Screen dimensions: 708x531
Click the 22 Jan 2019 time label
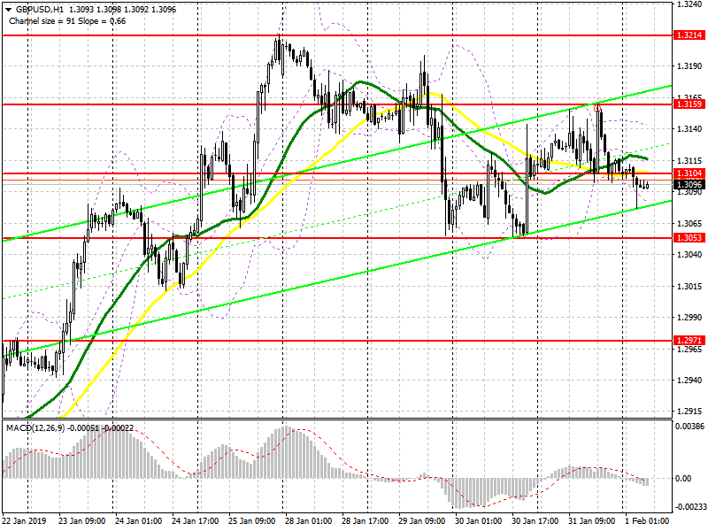click(25, 520)
